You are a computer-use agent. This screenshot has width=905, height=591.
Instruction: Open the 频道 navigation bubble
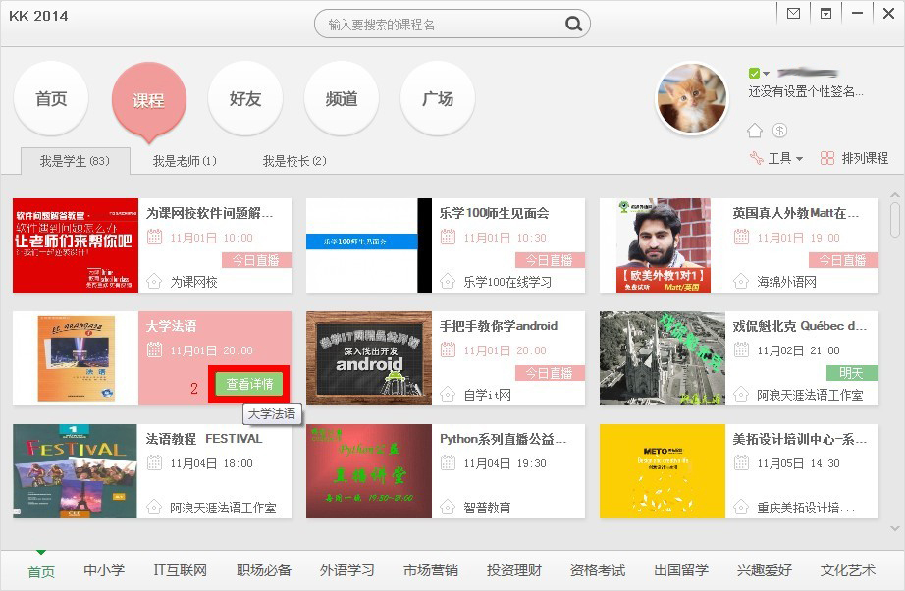coord(342,99)
